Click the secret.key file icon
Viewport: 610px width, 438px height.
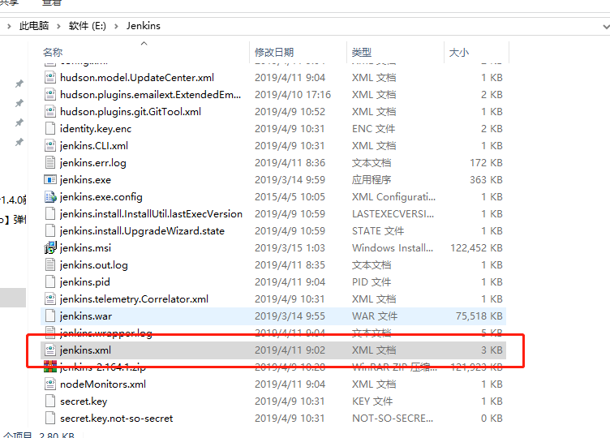pos(50,401)
